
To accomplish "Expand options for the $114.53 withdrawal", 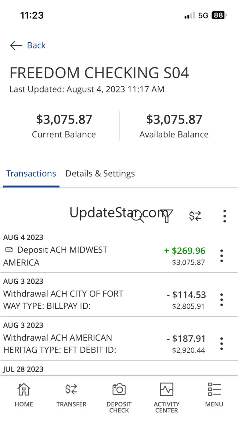I will coord(222,300).
